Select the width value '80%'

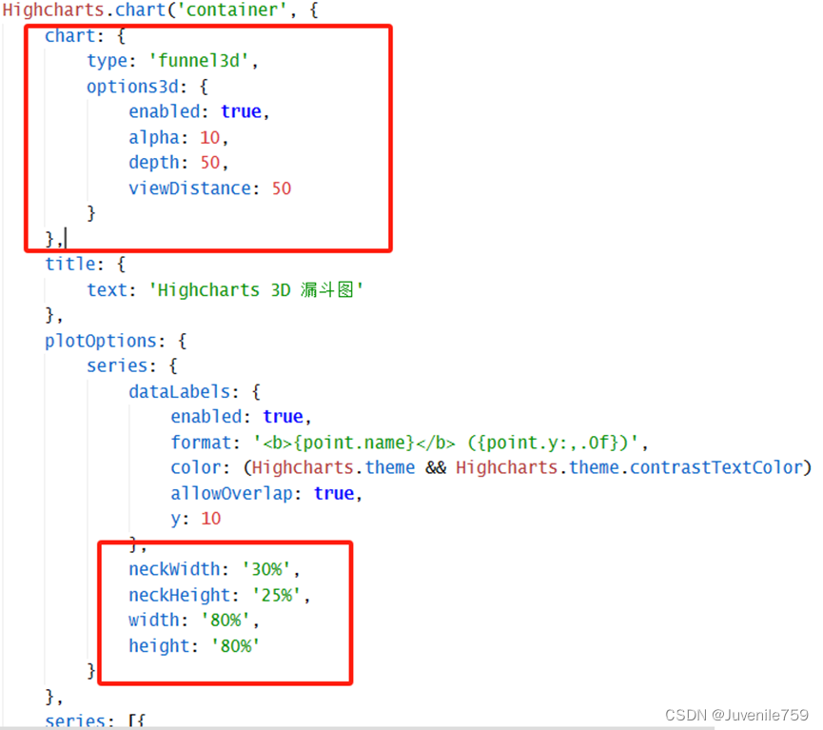point(228,620)
